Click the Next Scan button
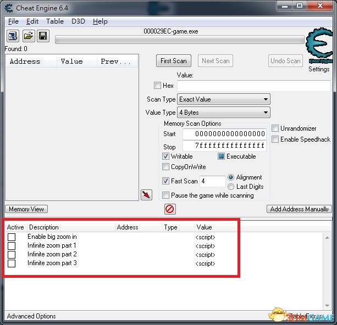 (216, 61)
